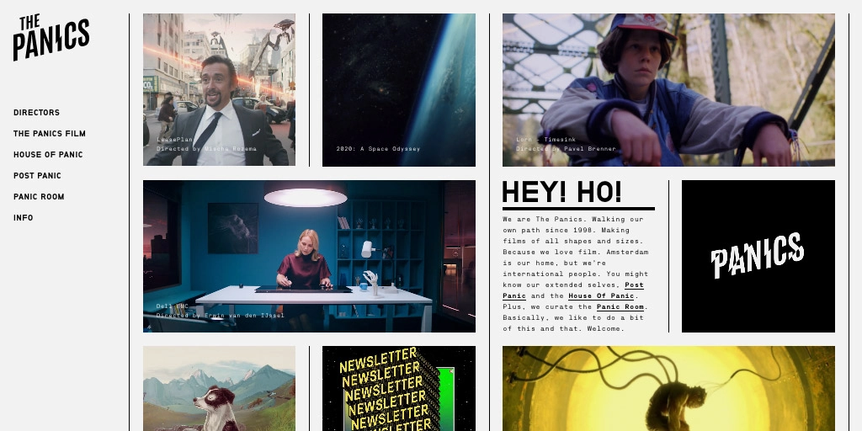Click the House Of Panic link in the welcome paragraph

(601, 296)
